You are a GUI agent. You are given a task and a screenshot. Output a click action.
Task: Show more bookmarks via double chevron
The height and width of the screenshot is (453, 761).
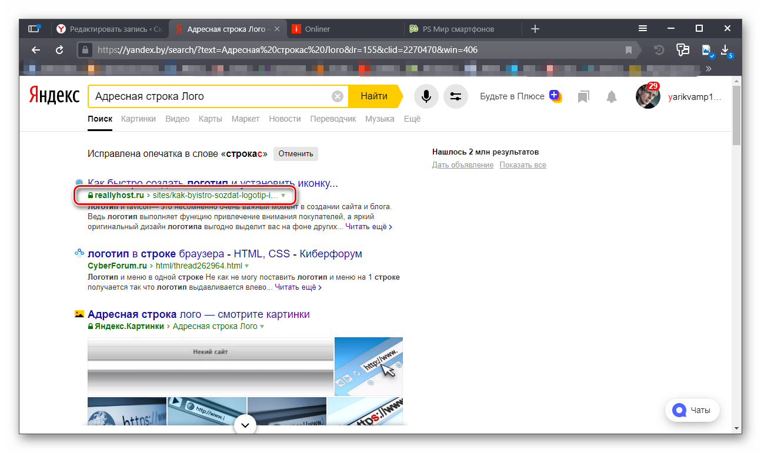(709, 69)
